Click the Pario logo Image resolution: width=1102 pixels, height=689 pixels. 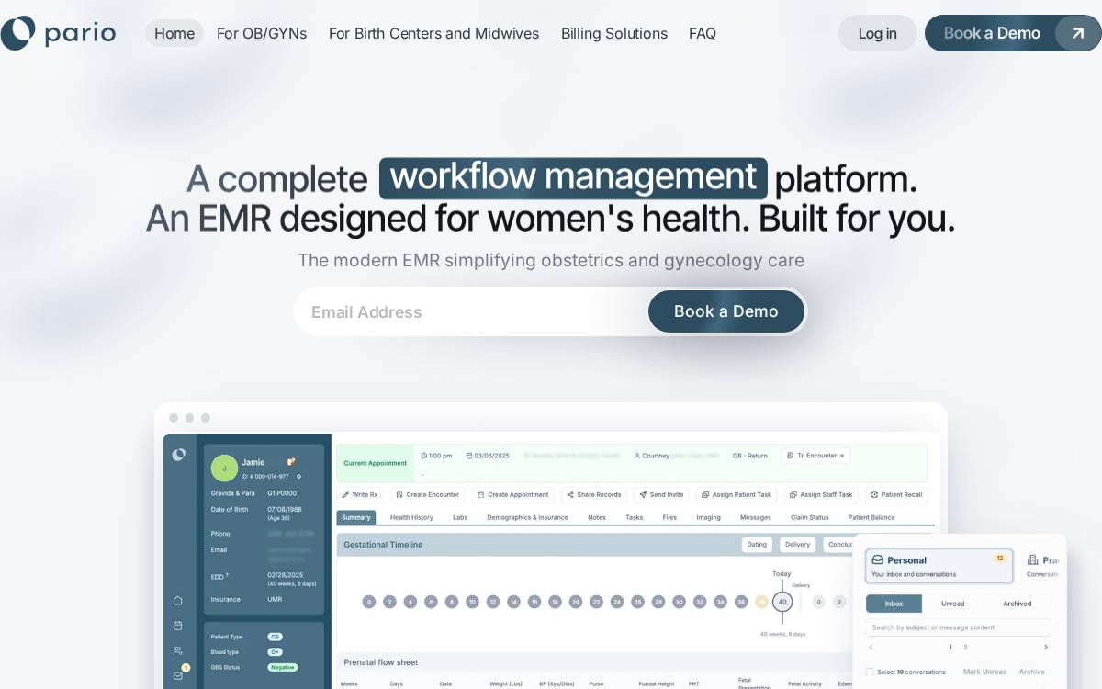pos(58,33)
